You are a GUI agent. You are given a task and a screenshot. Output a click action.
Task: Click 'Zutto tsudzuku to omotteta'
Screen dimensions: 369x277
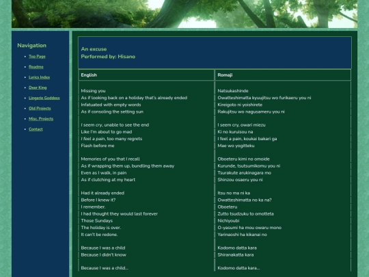pos(246,213)
